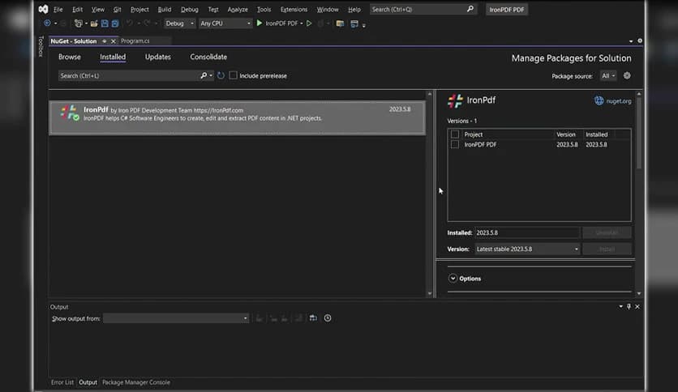Enable the Include prerelease checkbox

tap(234, 76)
